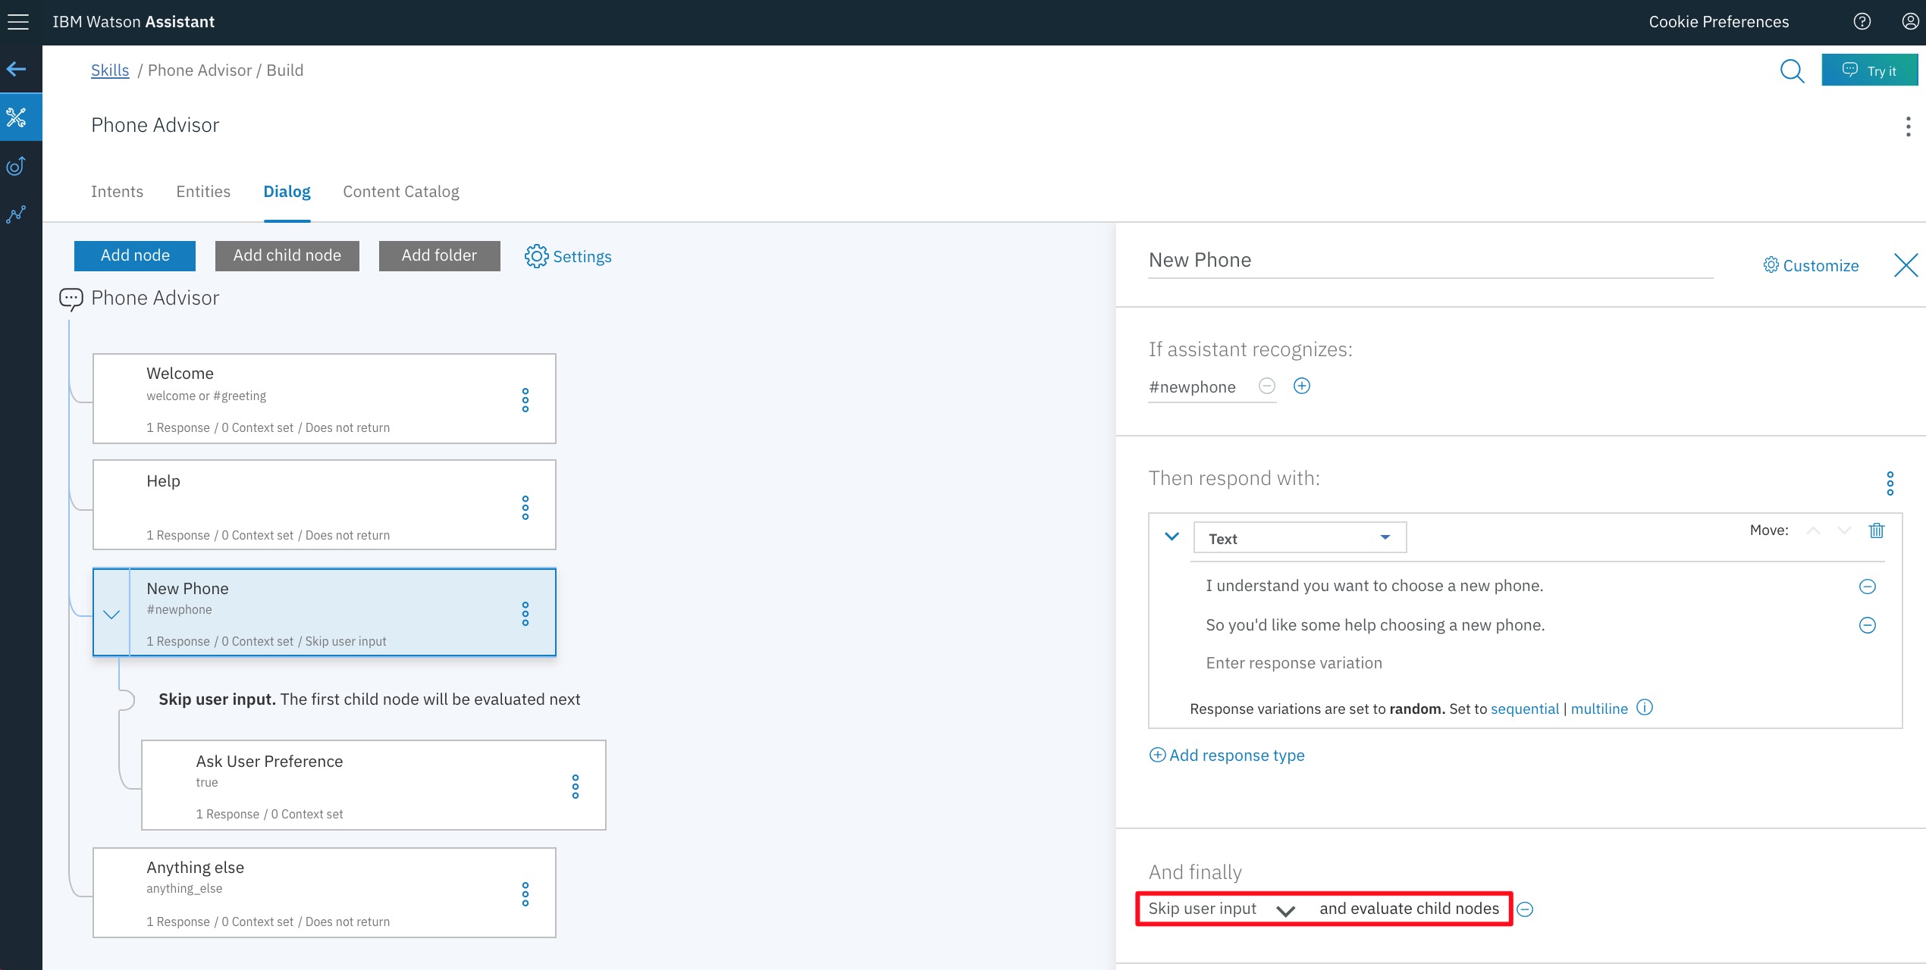Set response variations to sequential
1926x970 pixels.
[x=1524, y=709]
